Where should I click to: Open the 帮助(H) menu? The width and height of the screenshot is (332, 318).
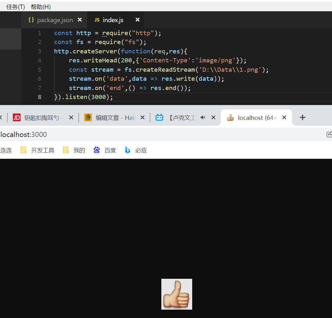pyautogui.click(x=40, y=7)
